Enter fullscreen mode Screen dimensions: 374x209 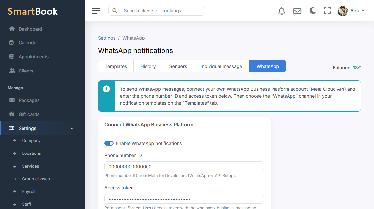point(327,10)
